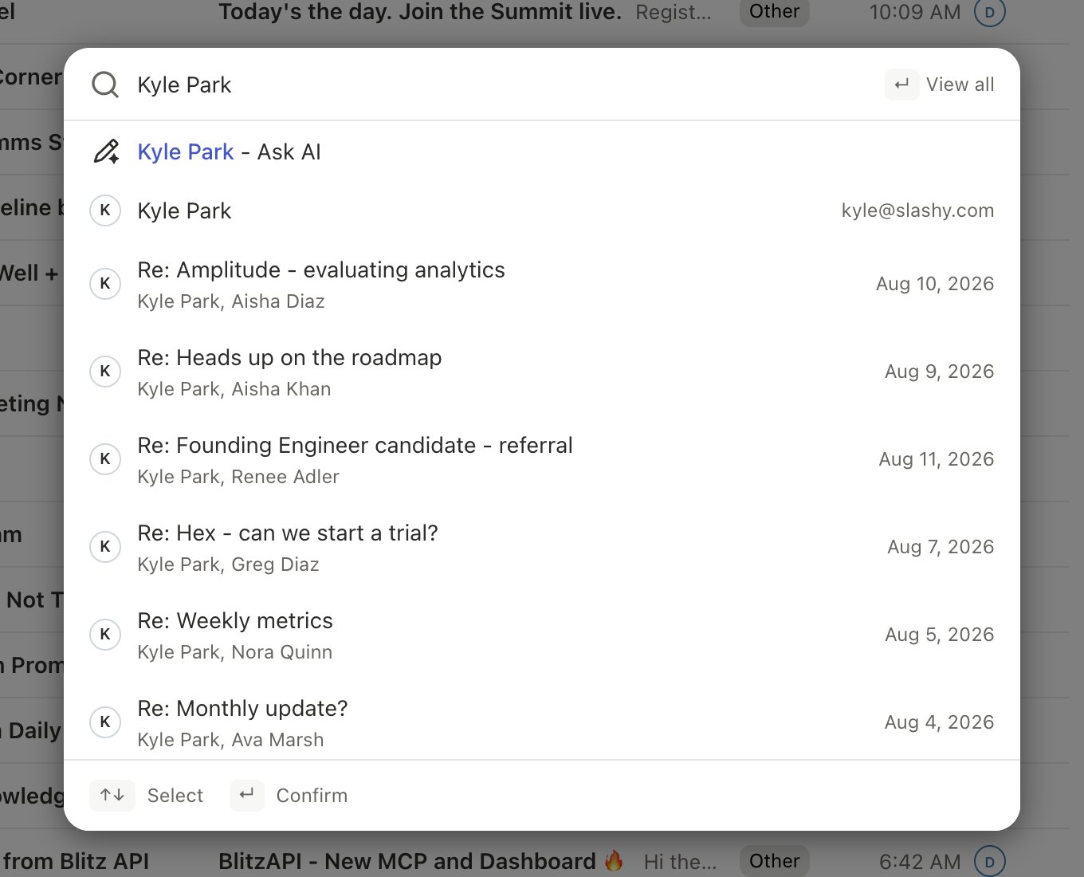Click inside the Kyle Park search field

pyautogui.click(x=502, y=85)
